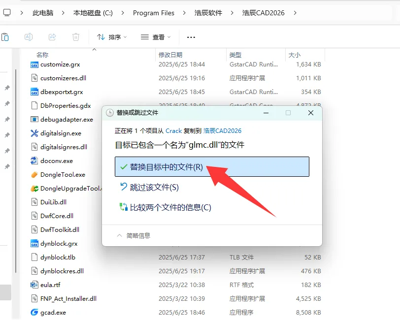Collapse details with 简略信息 chevron
The image size is (400, 322).
tap(119, 235)
